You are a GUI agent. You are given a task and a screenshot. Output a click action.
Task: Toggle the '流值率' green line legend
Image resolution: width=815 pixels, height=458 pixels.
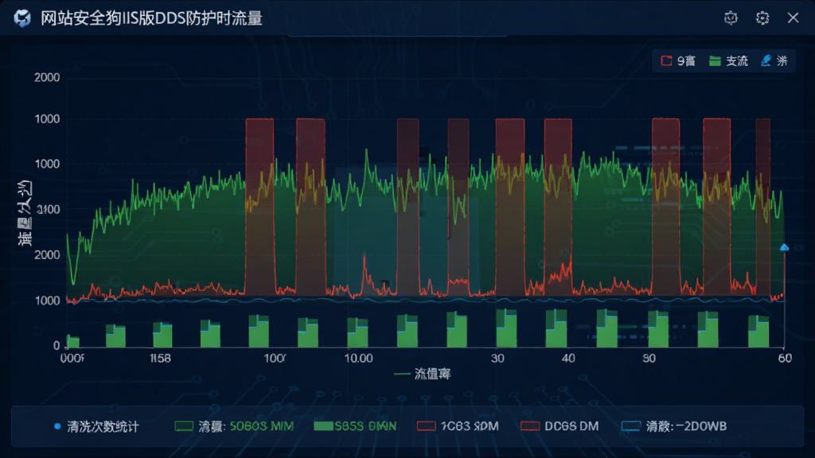tap(423, 374)
